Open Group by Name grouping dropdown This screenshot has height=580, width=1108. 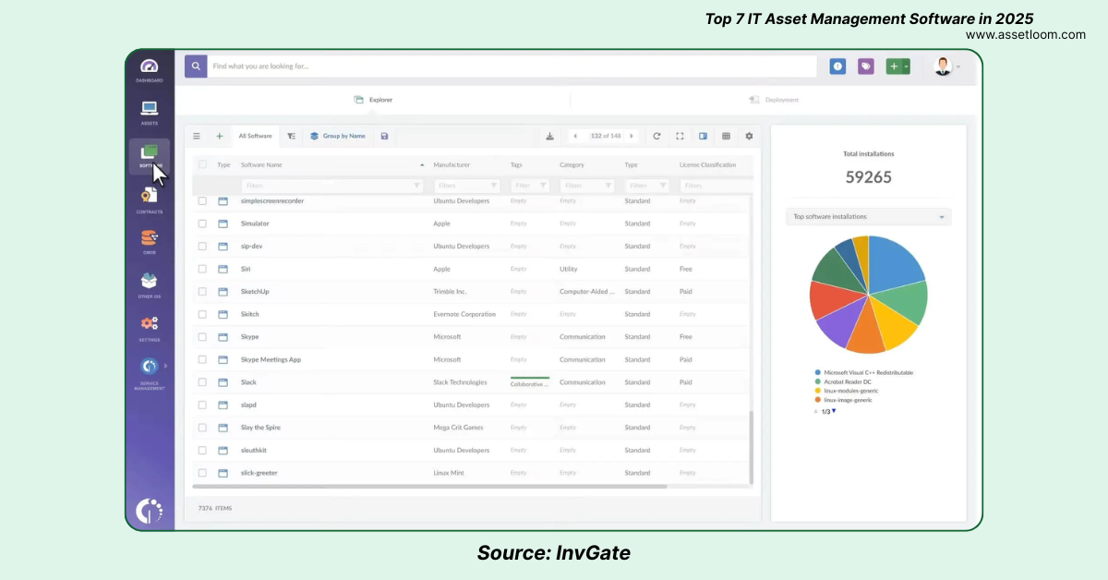(x=338, y=136)
